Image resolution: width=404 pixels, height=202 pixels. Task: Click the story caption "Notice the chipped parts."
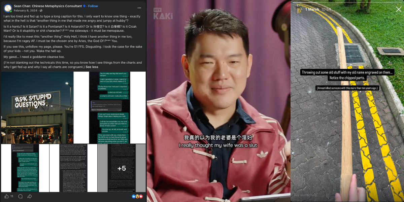coord(347,78)
